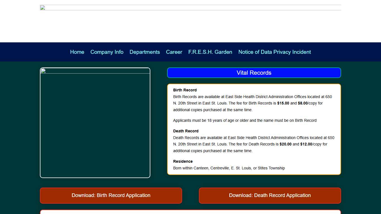This screenshot has height=214, width=381.
Task: Click the Residence heading
Action: (183, 161)
